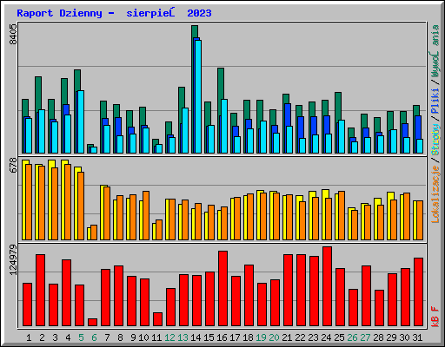Click day label 9 on the x-axis
The height and width of the screenshot is (347, 445).
(x=133, y=337)
